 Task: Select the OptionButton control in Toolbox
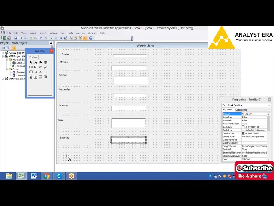[40, 67]
